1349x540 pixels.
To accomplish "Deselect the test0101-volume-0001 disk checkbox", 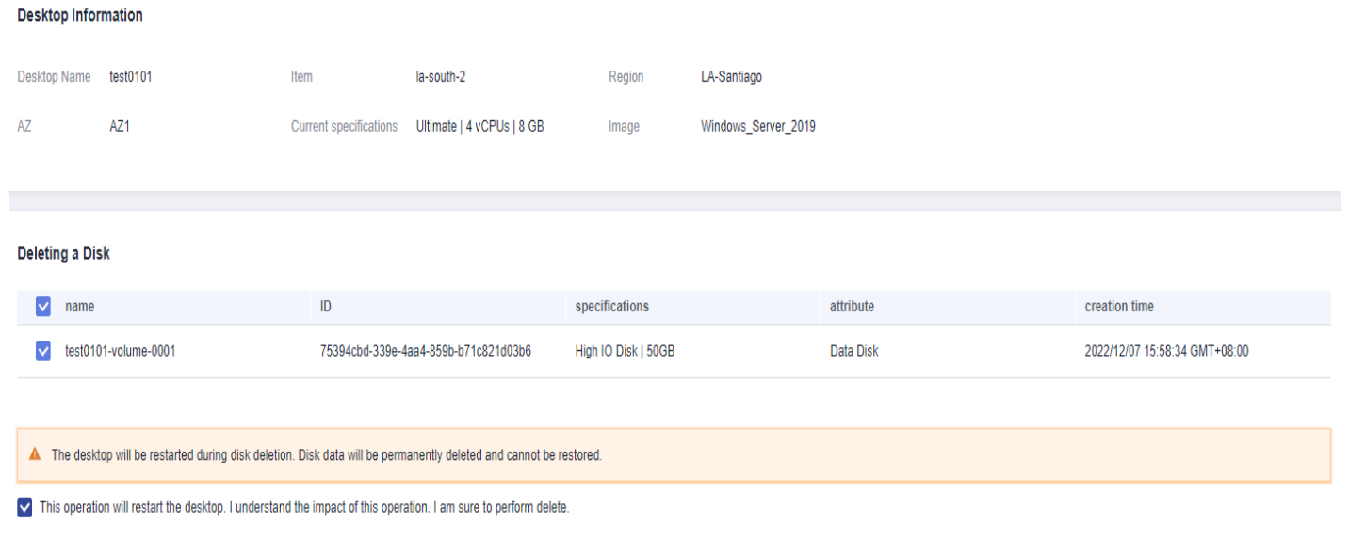I will [42, 352].
